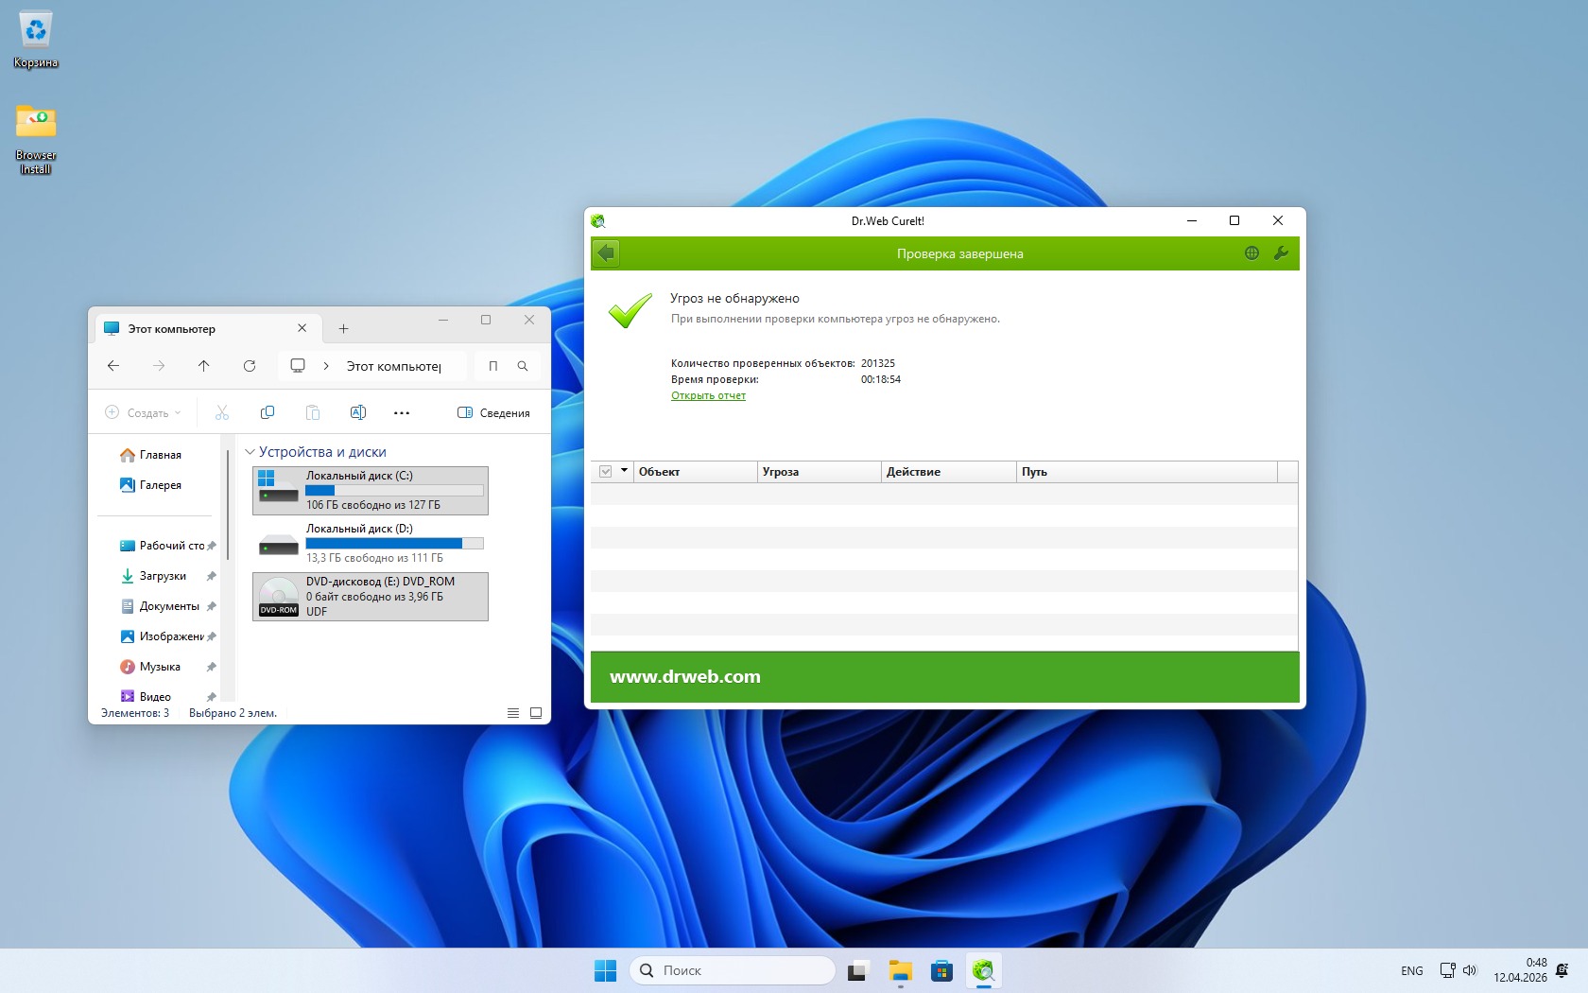Image resolution: width=1588 pixels, height=993 pixels.
Task: Toggle the select-all checkbox in threats table
Action: pyautogui.click(x=606, y=472)
